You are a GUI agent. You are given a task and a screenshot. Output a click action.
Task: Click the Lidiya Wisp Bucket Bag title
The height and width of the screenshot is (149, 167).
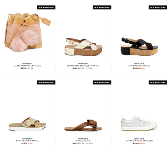(x=27, y=65)
